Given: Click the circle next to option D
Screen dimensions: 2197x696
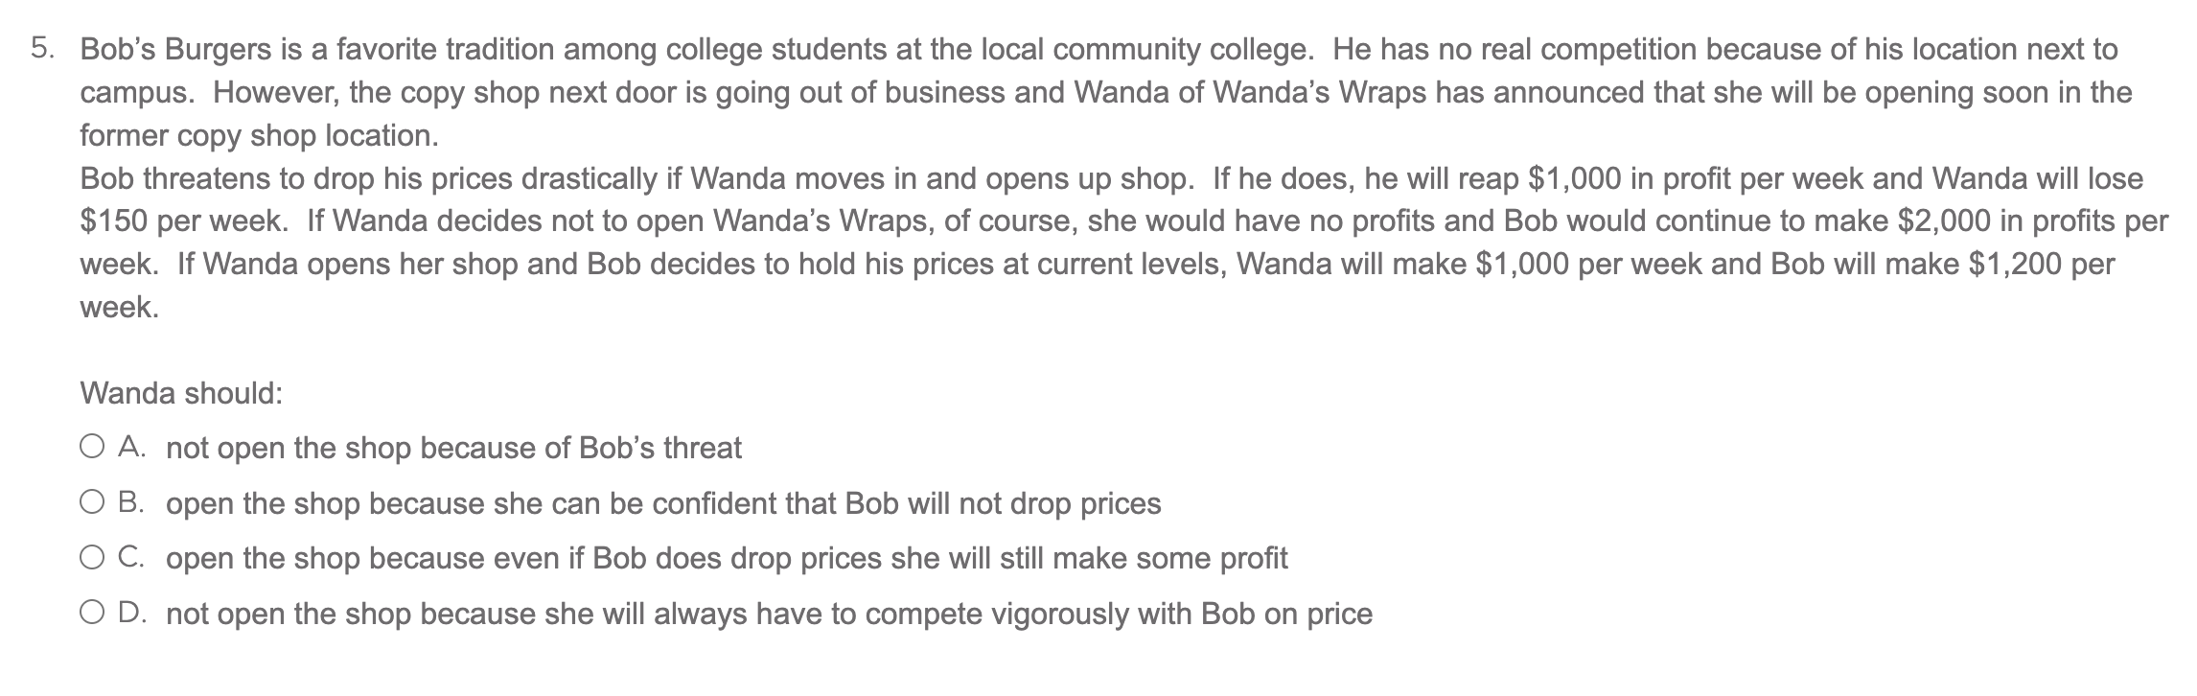Looking at the screenshot, I should pos(92,609).
